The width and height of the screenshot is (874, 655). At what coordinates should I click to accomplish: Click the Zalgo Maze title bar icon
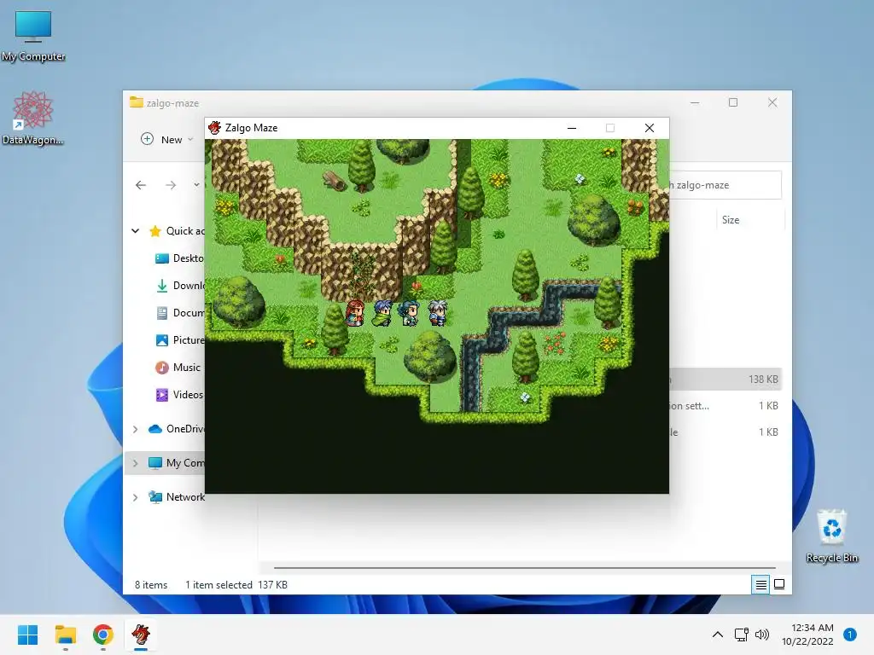tap(214, 128)
